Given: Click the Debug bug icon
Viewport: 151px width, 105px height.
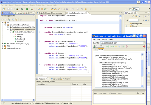Looking at the screenshot, I should pos(22,9).
